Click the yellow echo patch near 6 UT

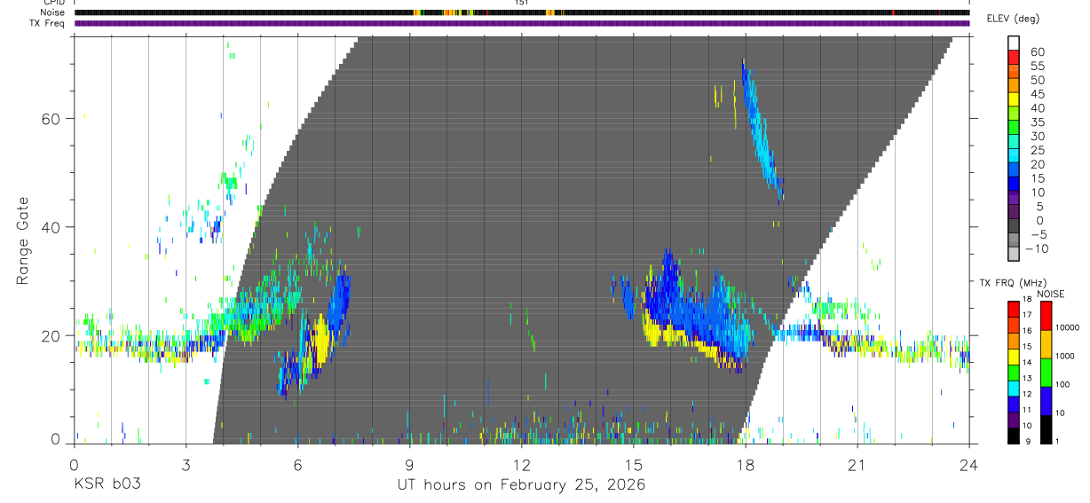pyautogui.click(x=319, y=340)
